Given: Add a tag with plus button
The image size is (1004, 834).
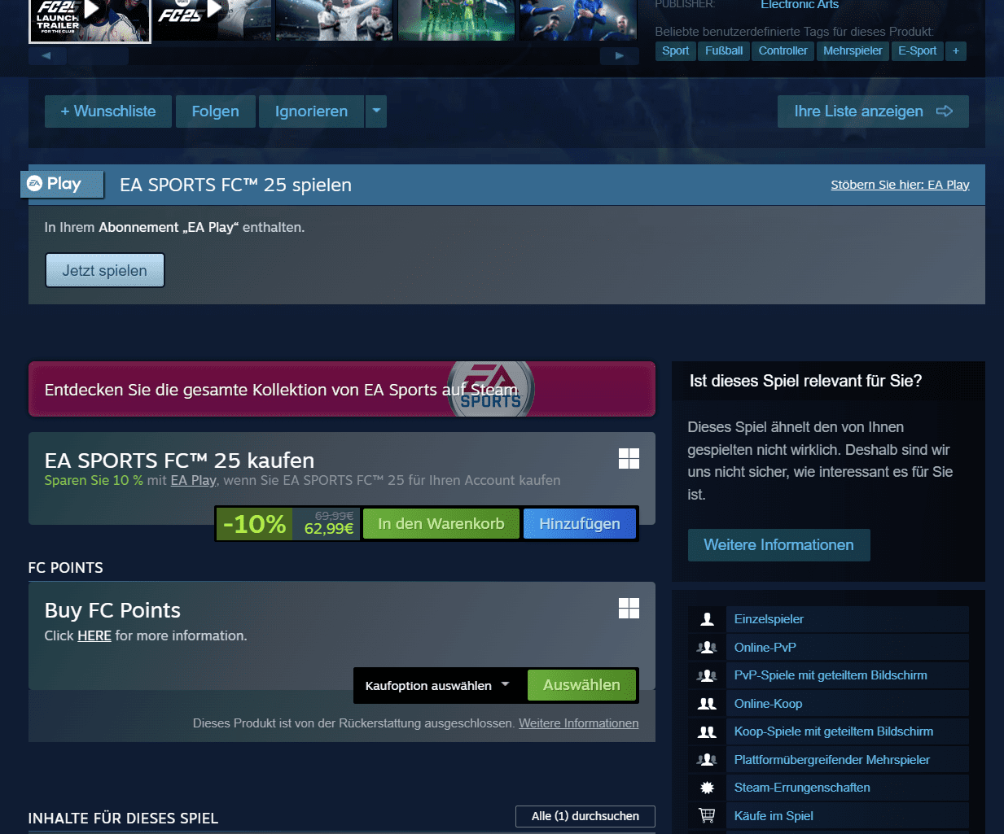Looking at the screenshot, I should coord(956,50).
